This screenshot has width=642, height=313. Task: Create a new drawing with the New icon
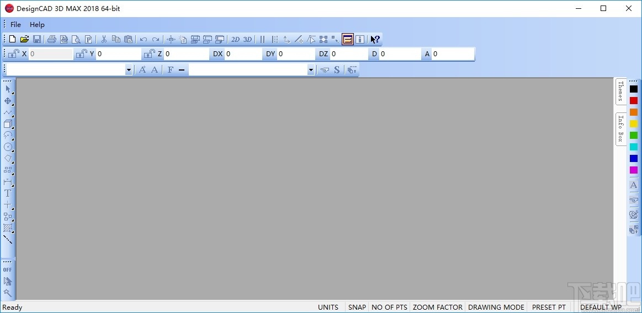click(12, 39)
